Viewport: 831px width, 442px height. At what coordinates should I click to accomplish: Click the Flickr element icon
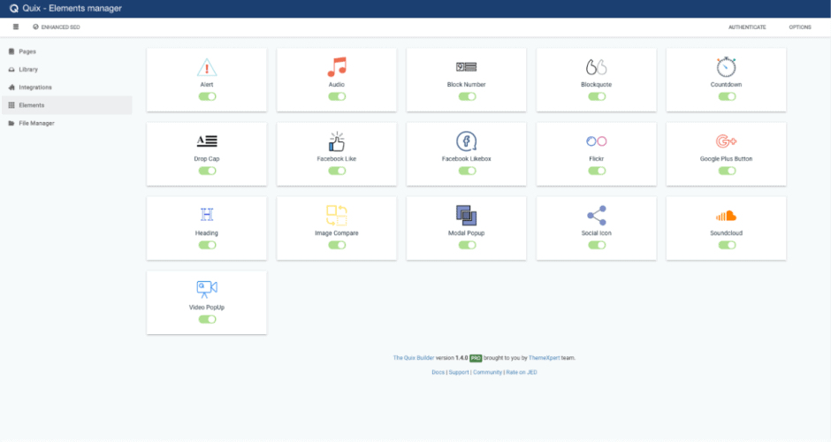click(596, 141)
